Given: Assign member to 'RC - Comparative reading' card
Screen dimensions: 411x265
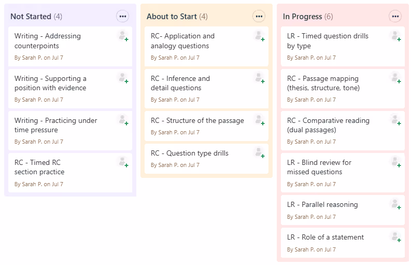Looking at the screenshot, I should tap(395, 120).
